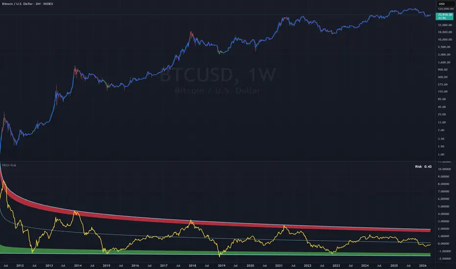The width and height of the screenshot is (456, 269).
Task: Click the 2013 label on time axis
Action: 49,266
